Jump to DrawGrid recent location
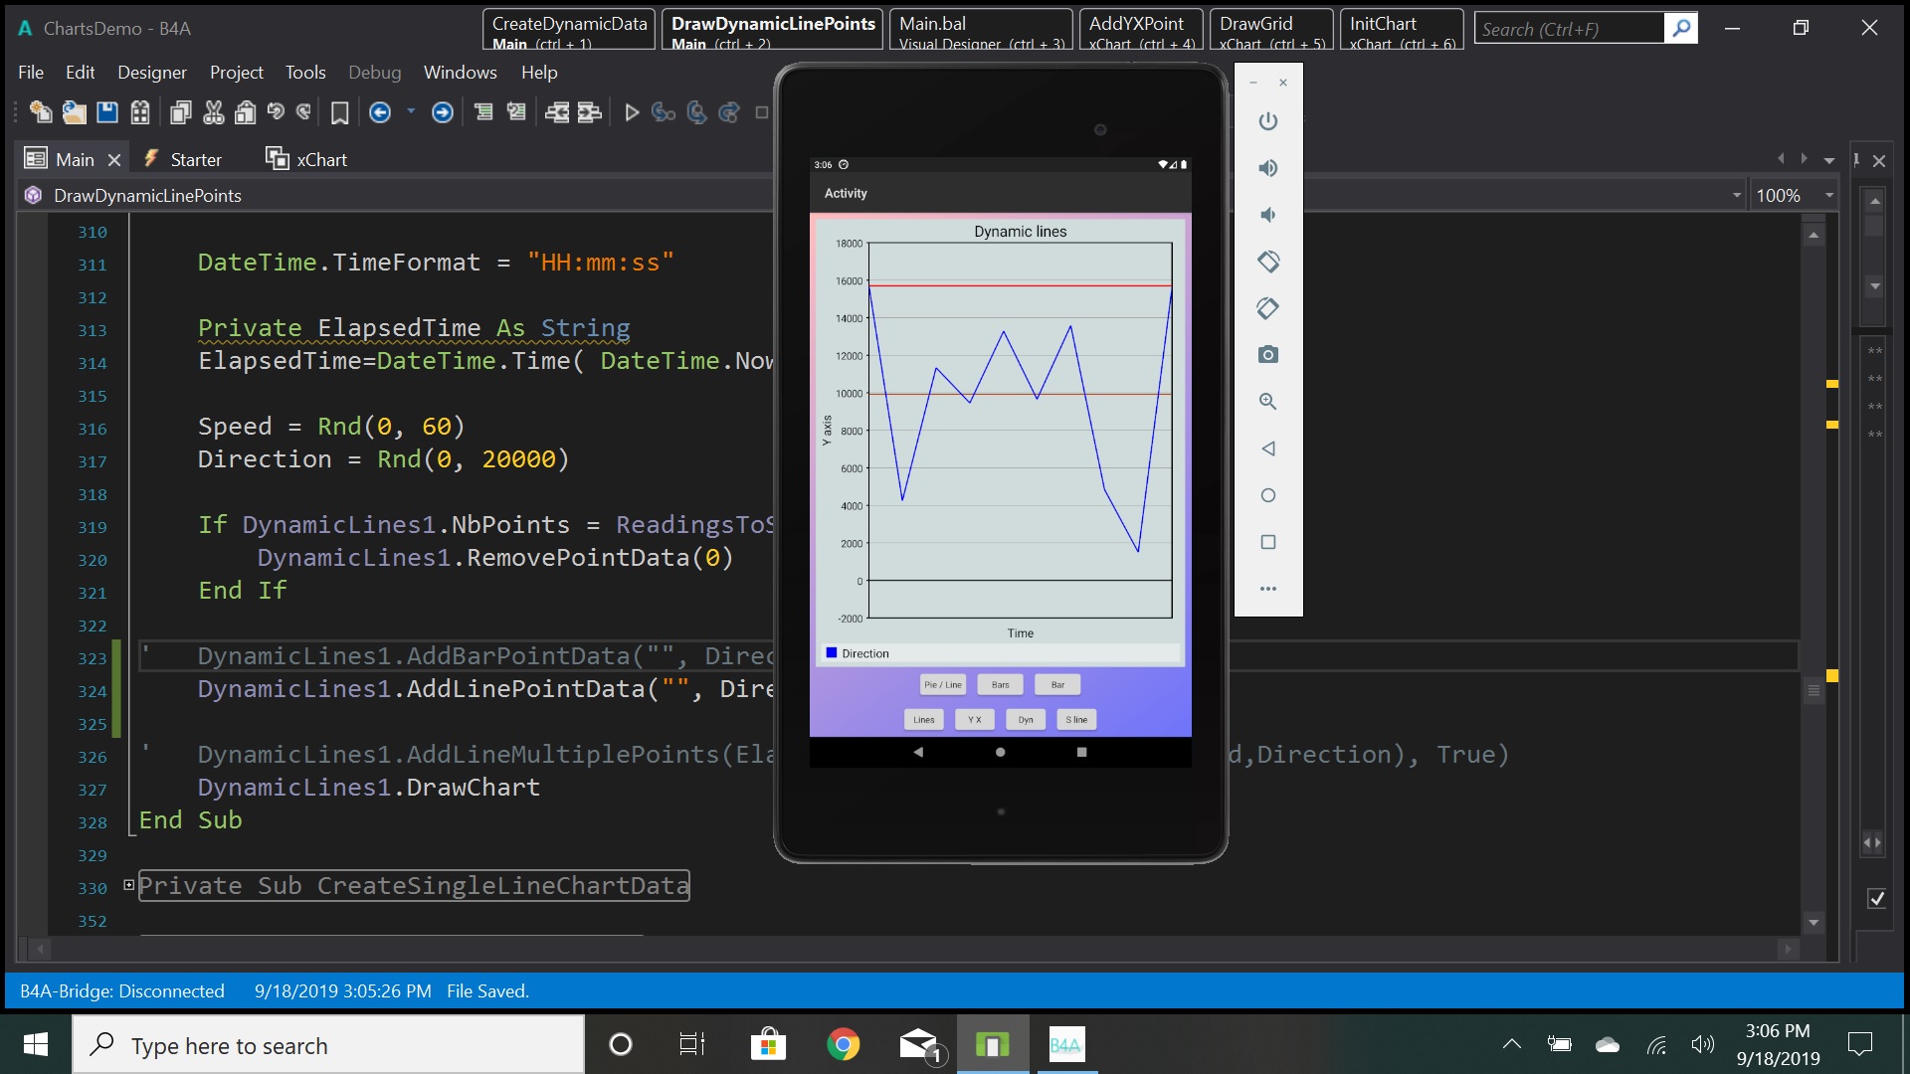The image size is (1910, 1074). (1271, 30)
